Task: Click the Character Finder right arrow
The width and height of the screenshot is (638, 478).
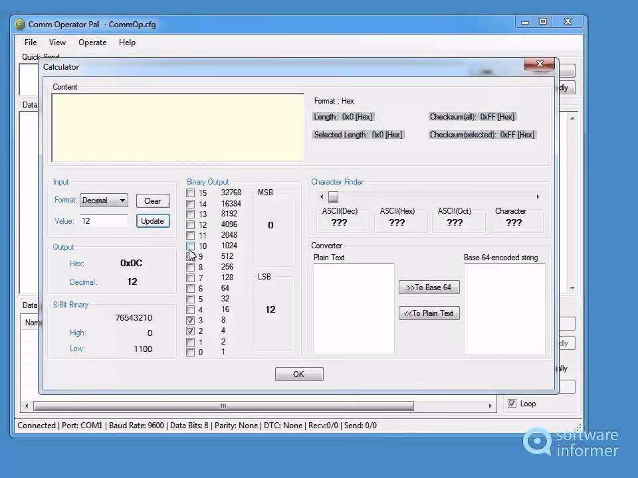Action: (537, 197)
